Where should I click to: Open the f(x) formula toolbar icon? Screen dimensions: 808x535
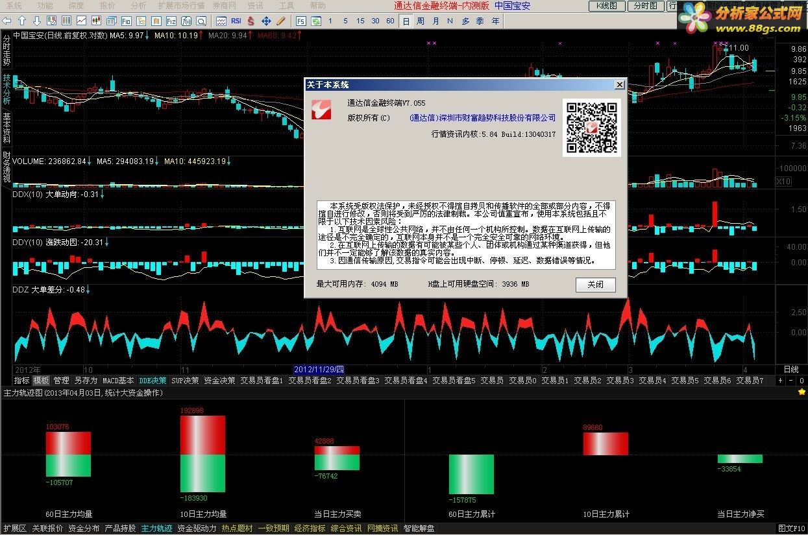click(187, 21)
